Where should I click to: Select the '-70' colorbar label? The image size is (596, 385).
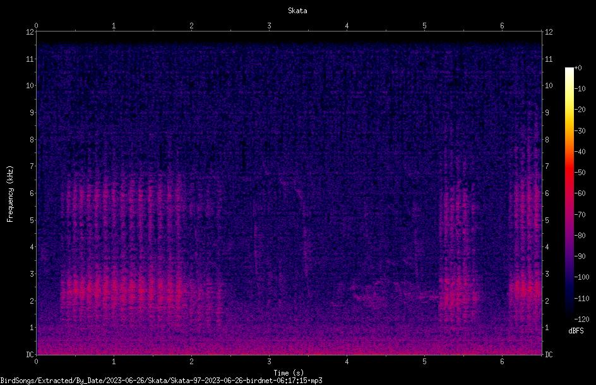pos(580,215)
